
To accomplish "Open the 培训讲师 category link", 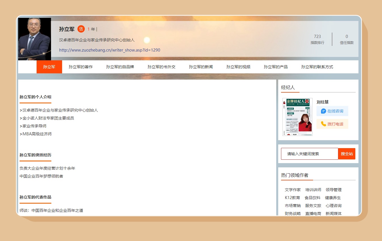I will pos(313,190).
